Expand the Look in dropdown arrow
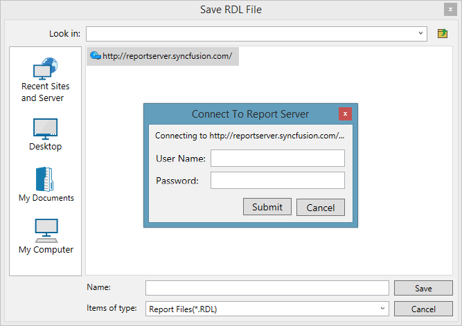This screenshot has width=462, height=326. point(421,33)
